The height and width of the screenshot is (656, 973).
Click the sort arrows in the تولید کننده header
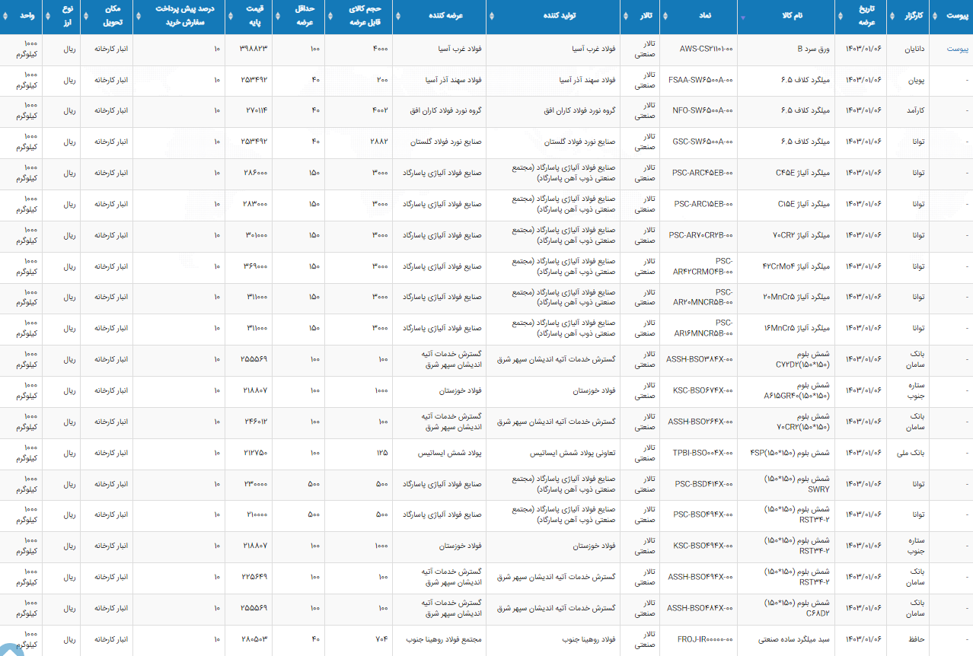493,17
